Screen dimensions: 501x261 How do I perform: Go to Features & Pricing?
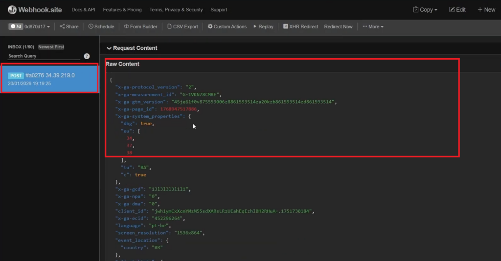click(122, 9)
